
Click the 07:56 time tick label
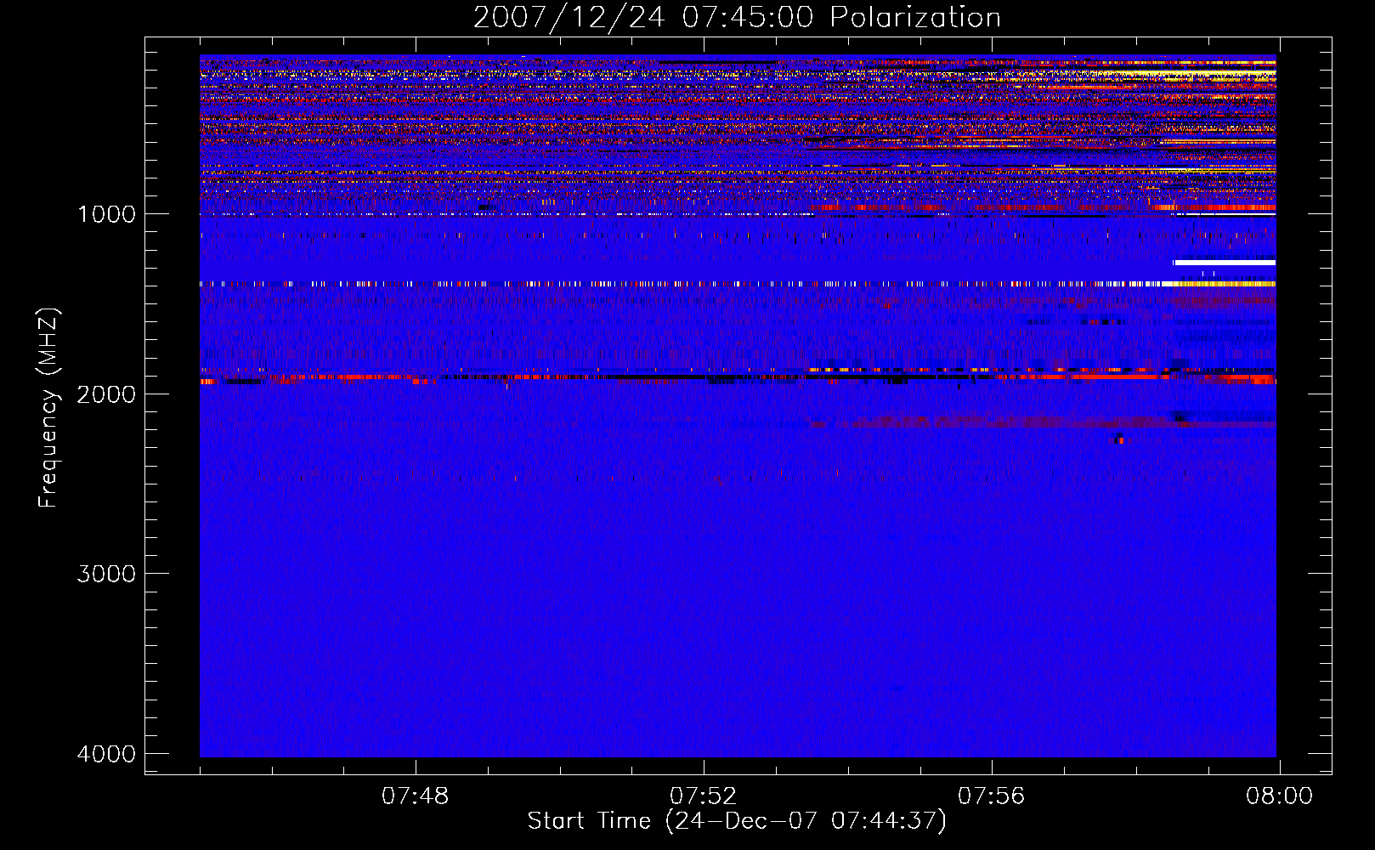(x=992, y=796)
